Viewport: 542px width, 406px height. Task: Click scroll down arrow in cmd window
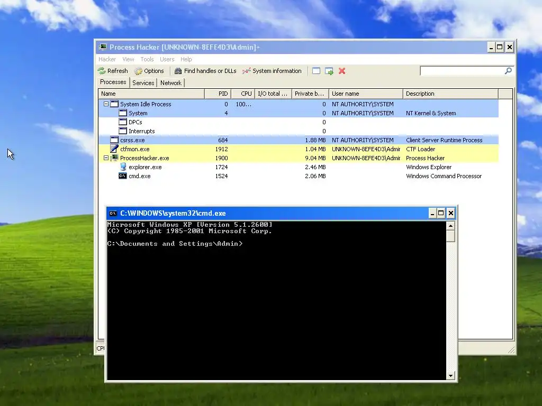pyautogui.click(x=450, y=376)
